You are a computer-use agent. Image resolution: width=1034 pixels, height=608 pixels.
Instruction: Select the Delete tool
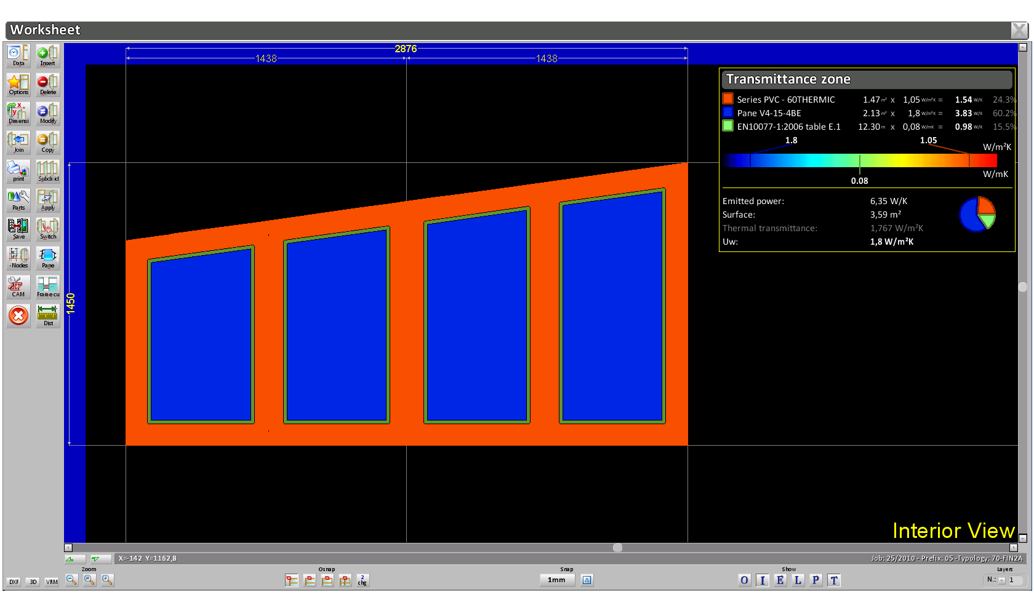pyautogui.click(x=47, y=84)
